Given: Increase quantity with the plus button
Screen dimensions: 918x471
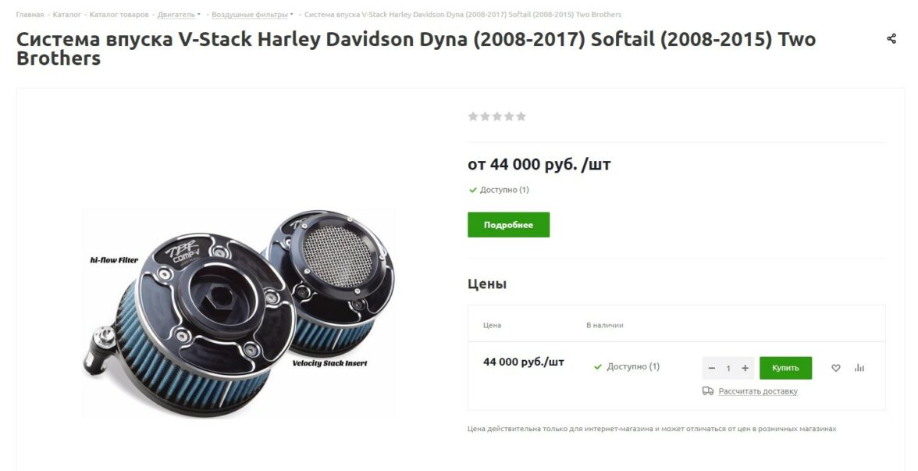Looking at the screenshot, I should point(745,368).
